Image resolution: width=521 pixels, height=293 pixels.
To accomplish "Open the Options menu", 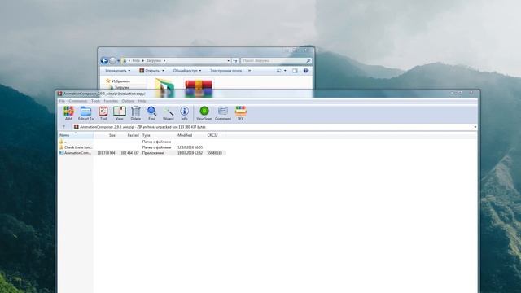I will pos(128,101).
